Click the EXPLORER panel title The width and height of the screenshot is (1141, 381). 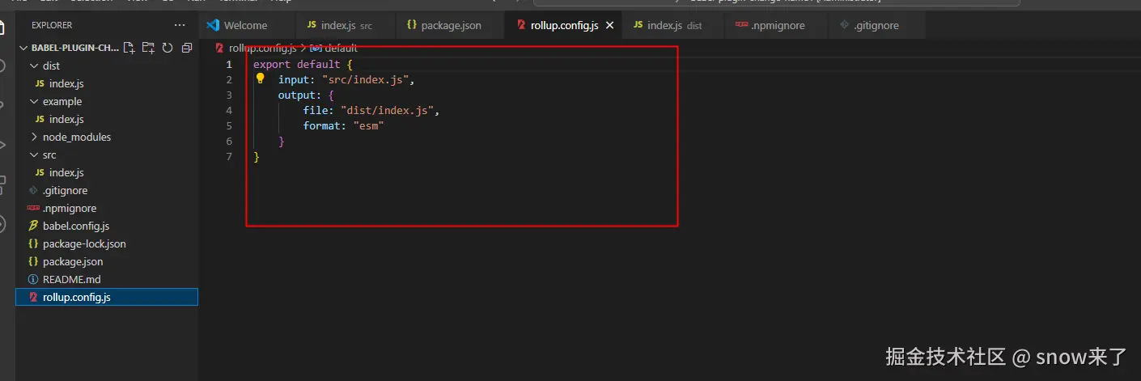tap(52, 25)
